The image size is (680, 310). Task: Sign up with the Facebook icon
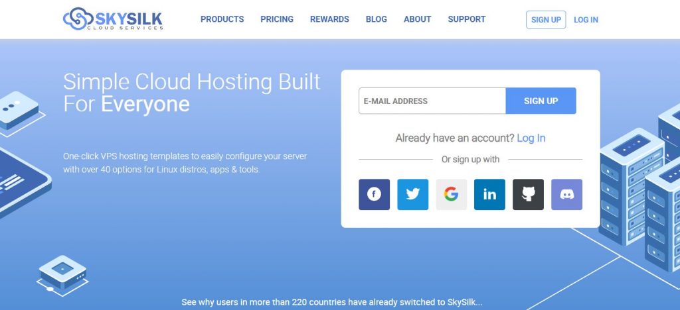pyautogui.click(x=374, y=195)
